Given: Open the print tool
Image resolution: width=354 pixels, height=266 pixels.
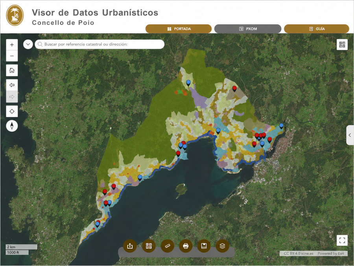Looking at the screenshot, I should 186,246.
